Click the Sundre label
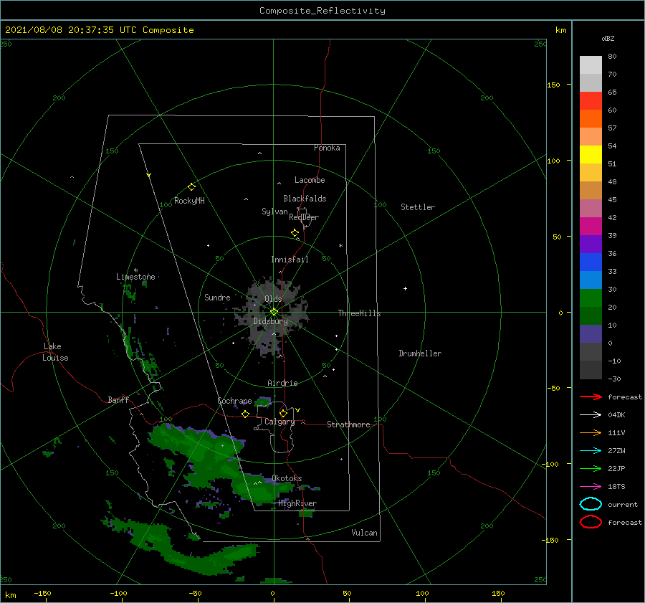Image resolution: width=645 pixels, height=603 pixels. [x=217, y=297]
